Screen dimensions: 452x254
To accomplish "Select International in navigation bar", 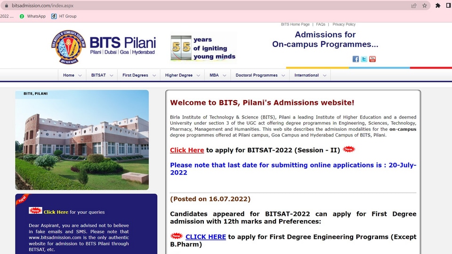I will point(307,75).
